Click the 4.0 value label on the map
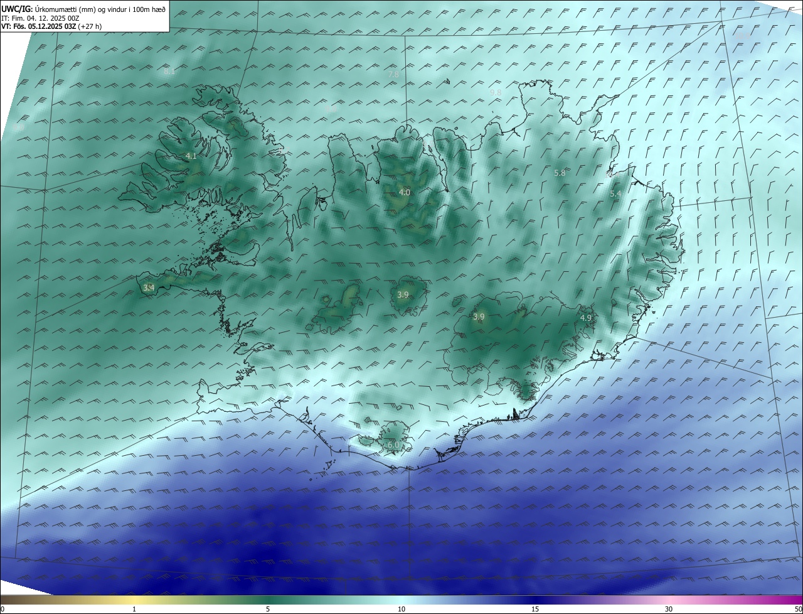 [x=405, y=192]
